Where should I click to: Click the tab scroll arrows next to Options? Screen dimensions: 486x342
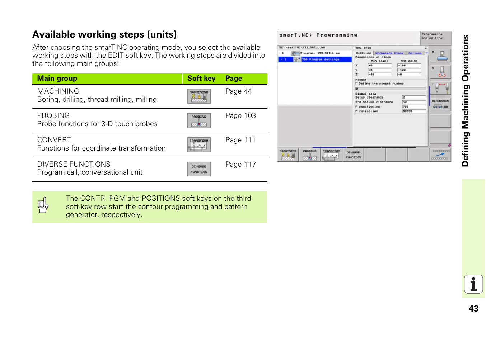point(426,53)
